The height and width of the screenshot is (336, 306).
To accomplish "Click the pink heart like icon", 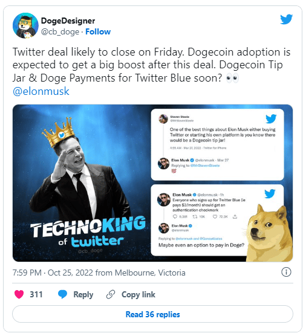I will click(x=19, y=294).
